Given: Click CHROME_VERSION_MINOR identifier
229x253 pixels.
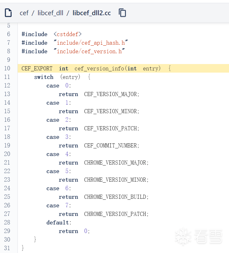Looking at the screenshot, I should [115, 180].
